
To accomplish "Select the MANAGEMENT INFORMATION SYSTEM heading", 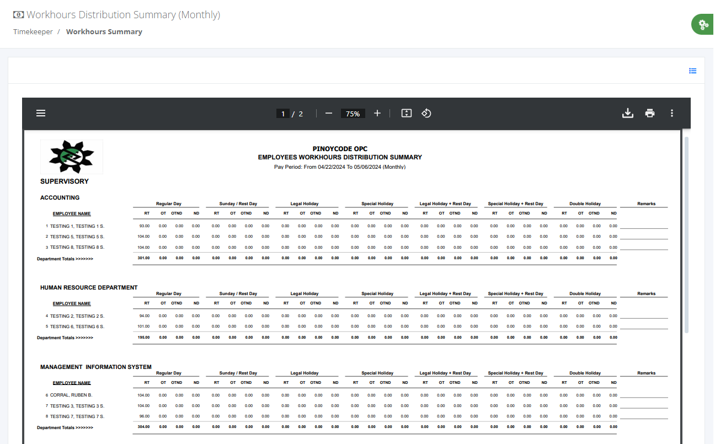I will click(x=96, y=367).
